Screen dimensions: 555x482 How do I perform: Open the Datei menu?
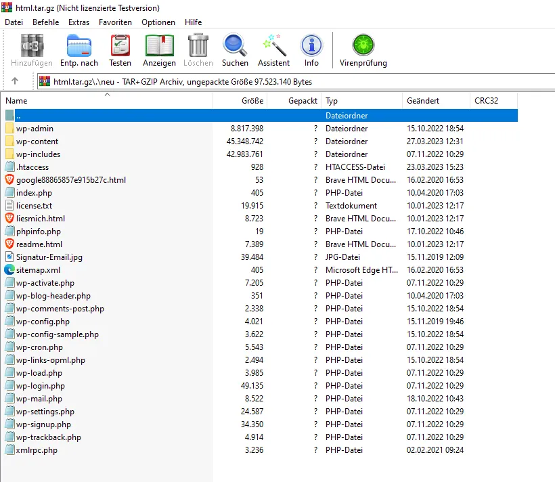14,22
